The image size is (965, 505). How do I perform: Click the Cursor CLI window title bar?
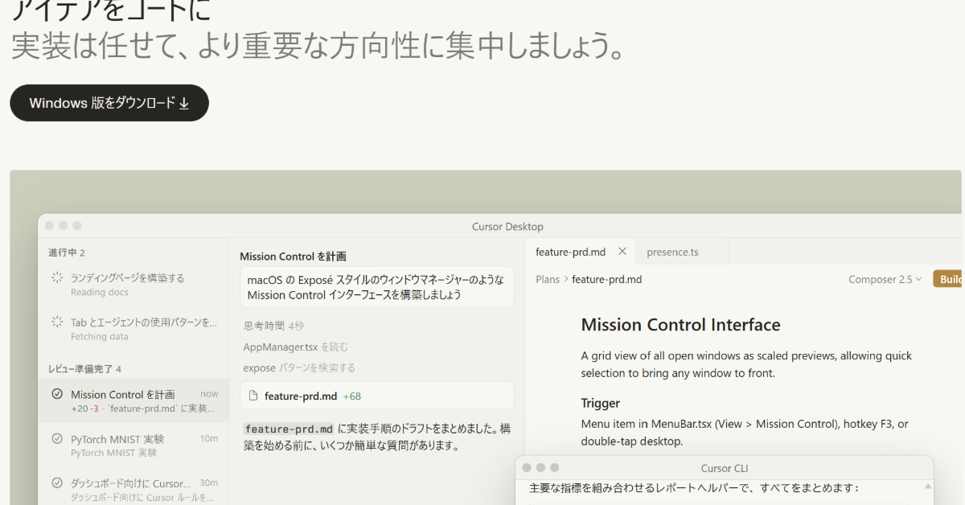[x=725, y=468]
